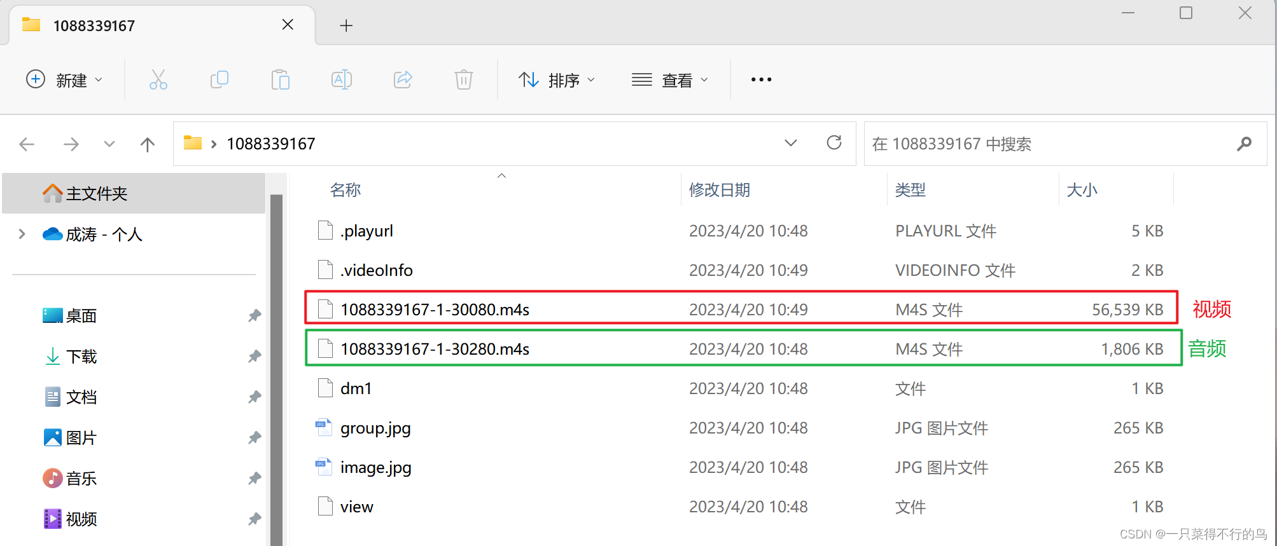
Task: Add a new tab with plus
Action: pyautogui.click(x=346, y=25)
